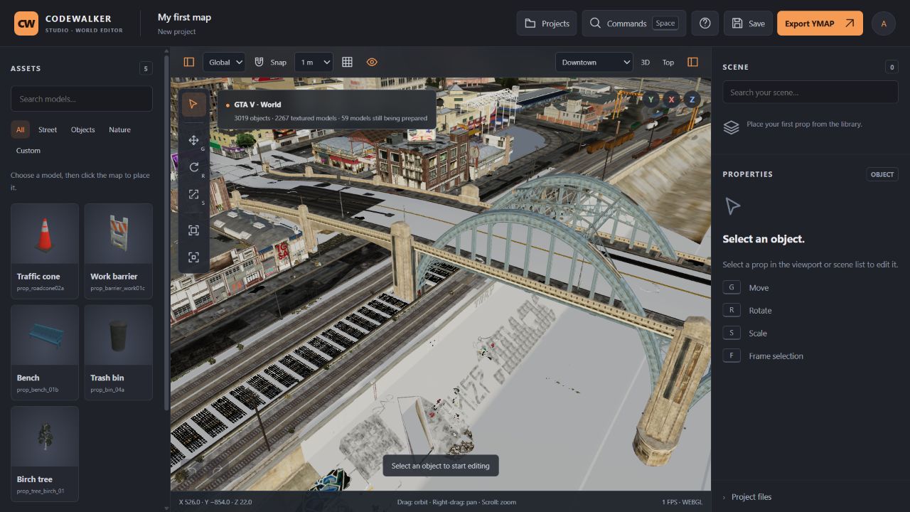Screen dimensions: 910x512
Task: Click the GTA V - World info banner
Action: (x=326, y=111)
